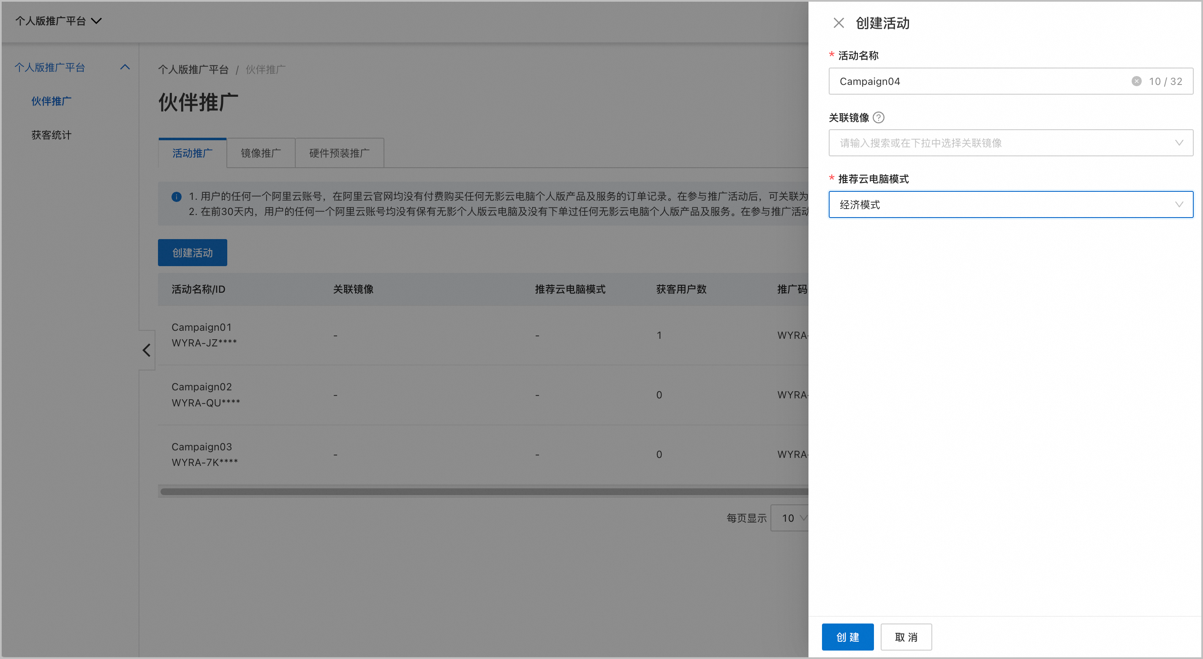Select 伙伴推广 in the sidebar
The height and width of the screenshot is (659, 1203).
click(51, 101)
